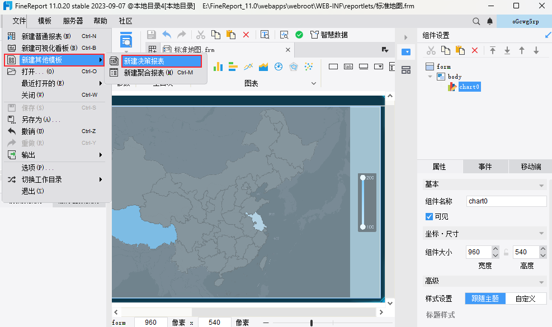Click the column chart icon in chart toolbar
This screenshot has height=327, width=552.
(218, 67)
